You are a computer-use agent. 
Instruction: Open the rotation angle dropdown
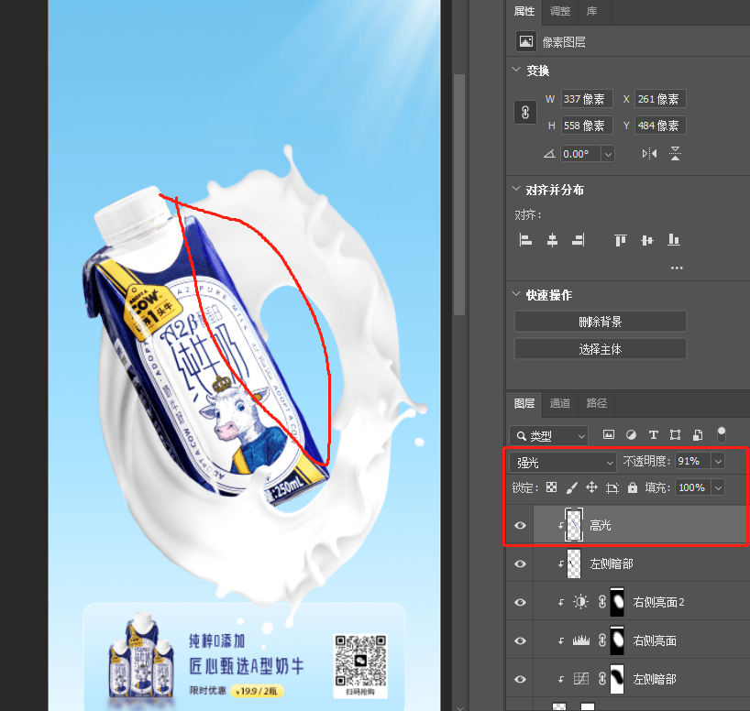point(608,154)
